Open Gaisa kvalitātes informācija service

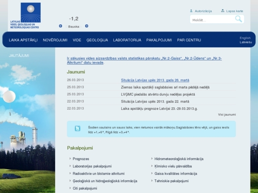176,173
